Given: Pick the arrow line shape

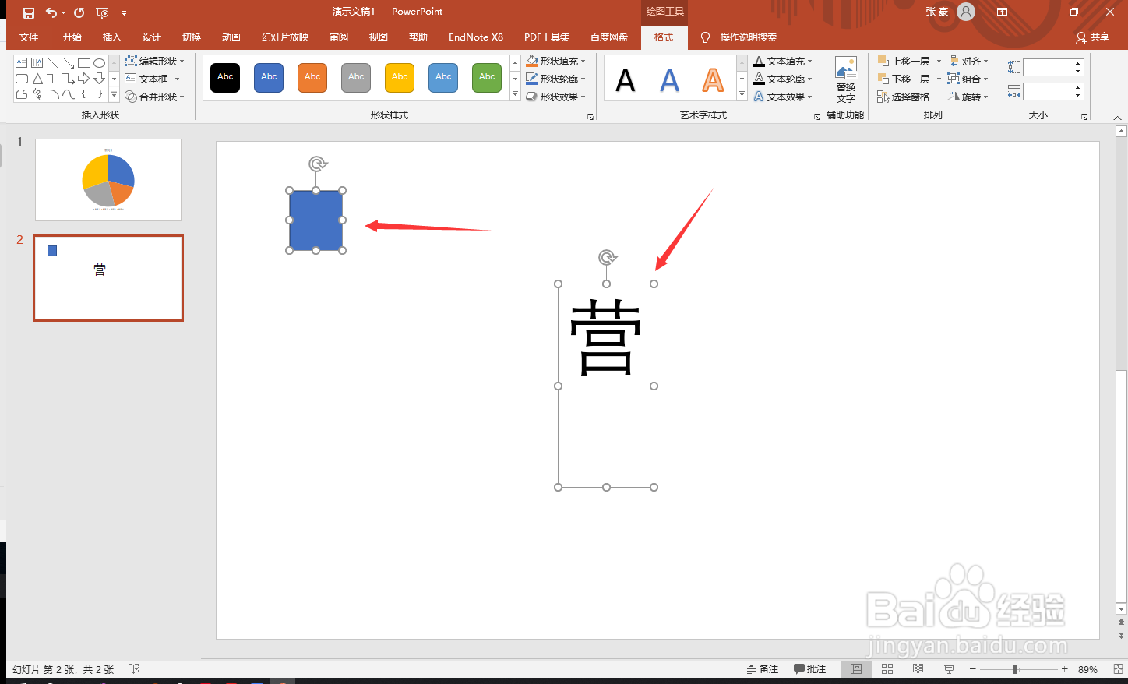Looking at the screenshot, I should tap(69, 62).
